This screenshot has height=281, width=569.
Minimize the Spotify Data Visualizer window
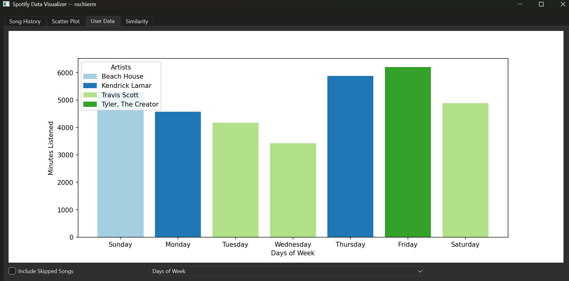[x=520, y=4]
